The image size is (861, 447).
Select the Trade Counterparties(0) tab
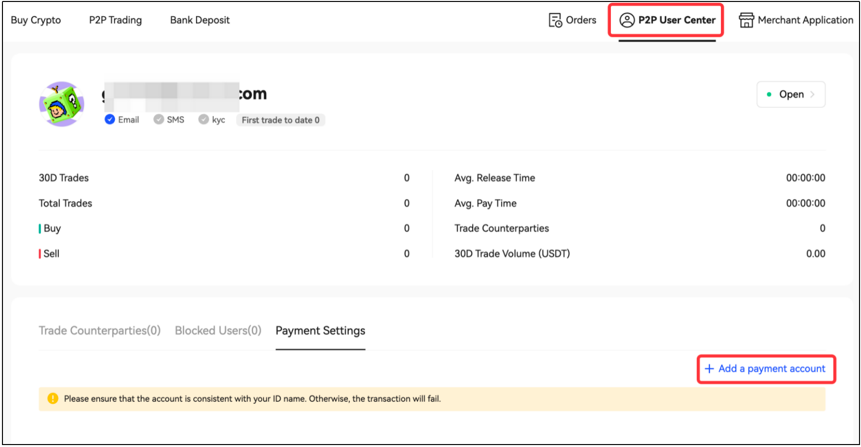click(100, 331)
